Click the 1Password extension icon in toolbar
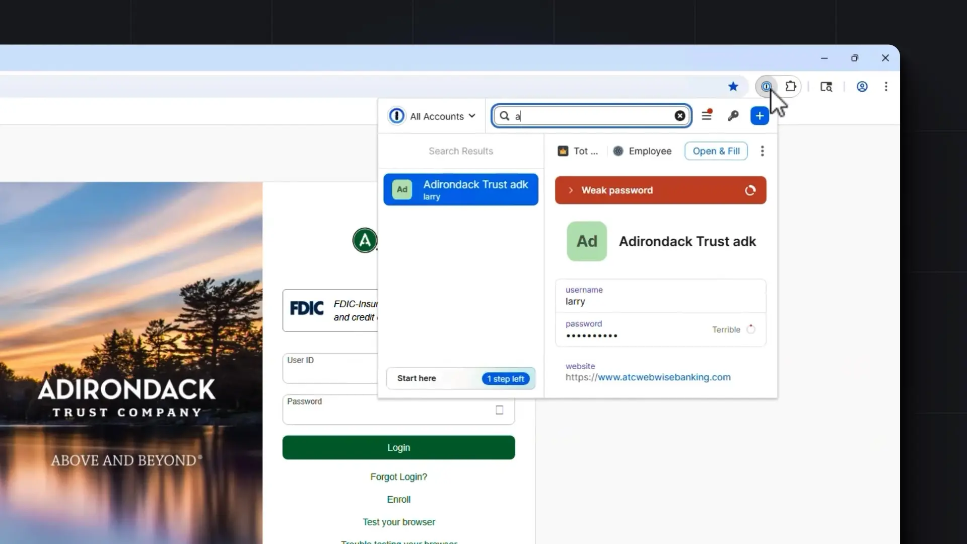Image resolution: width=967 pixels, height=544 pixels. 766,87
